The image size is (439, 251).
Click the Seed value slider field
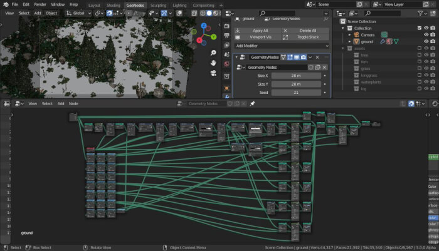(x=296, y=92)
